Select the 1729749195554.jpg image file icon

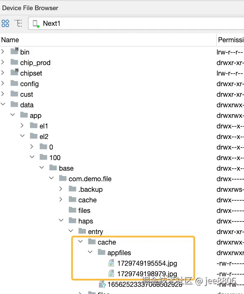coord(111,263)
